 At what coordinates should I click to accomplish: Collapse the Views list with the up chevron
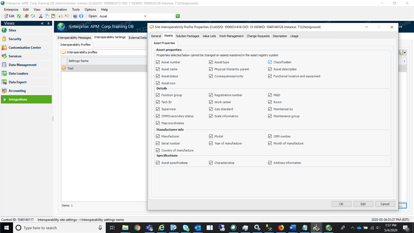48,23
